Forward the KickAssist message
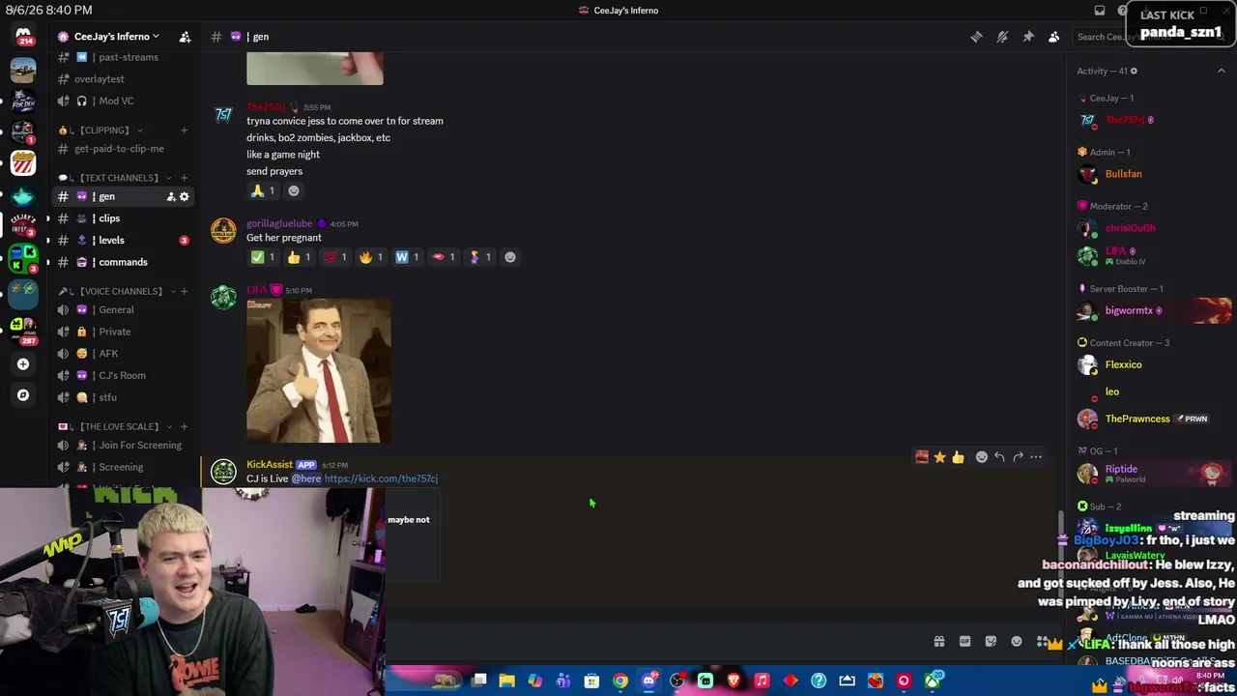This screenshot has width=1237, height=696. 1018,457
